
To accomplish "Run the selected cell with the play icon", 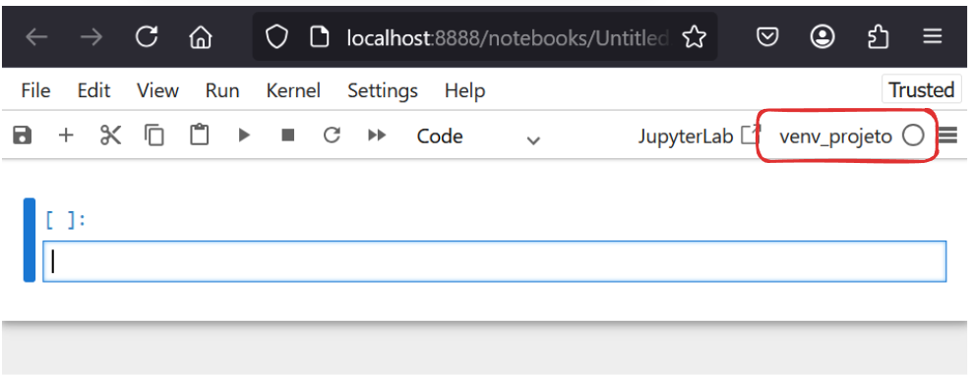I will [244, 135].
